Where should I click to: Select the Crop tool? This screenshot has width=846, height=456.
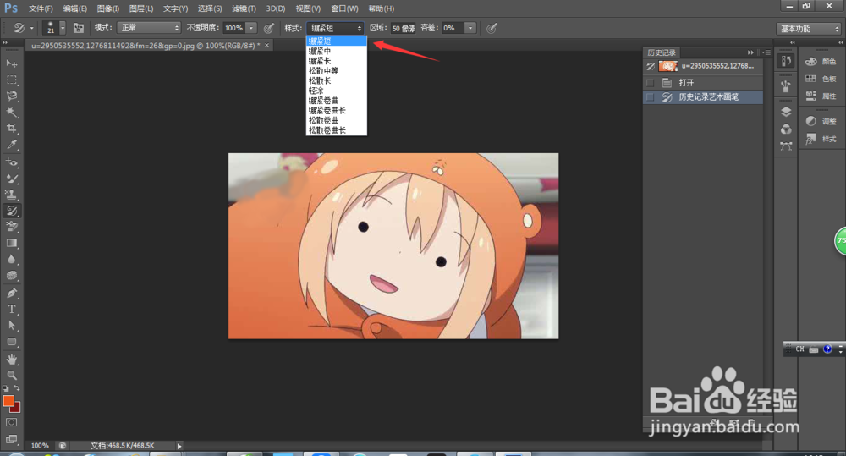click(x=11, y=129)
